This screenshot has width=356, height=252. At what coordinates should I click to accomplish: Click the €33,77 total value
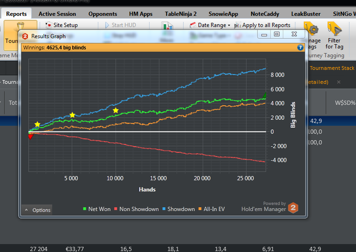[x=75, y=249]
